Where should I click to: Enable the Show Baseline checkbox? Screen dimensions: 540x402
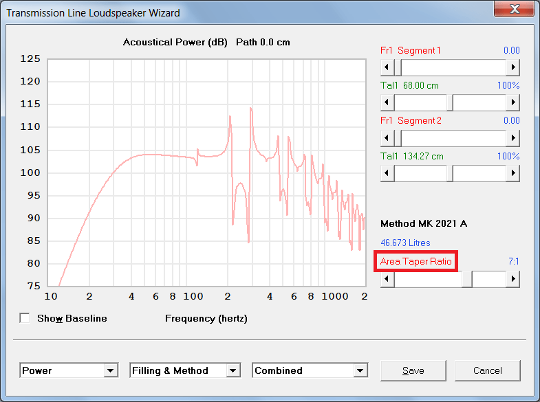(25, 318)
